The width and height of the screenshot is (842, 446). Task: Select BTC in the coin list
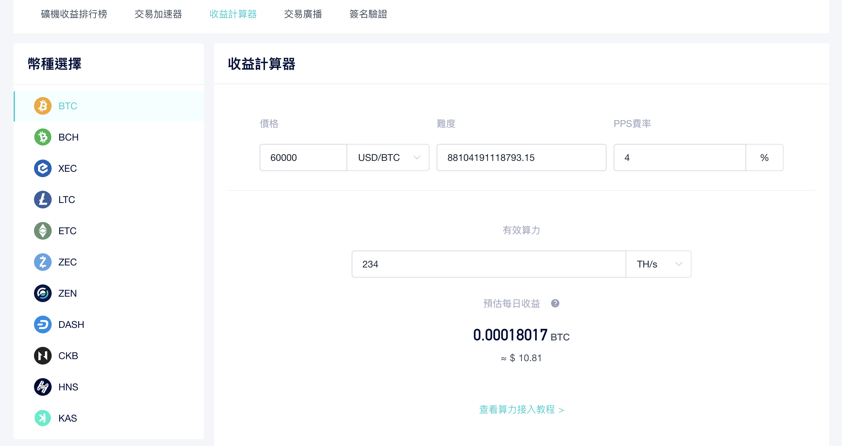coord(109,106)
